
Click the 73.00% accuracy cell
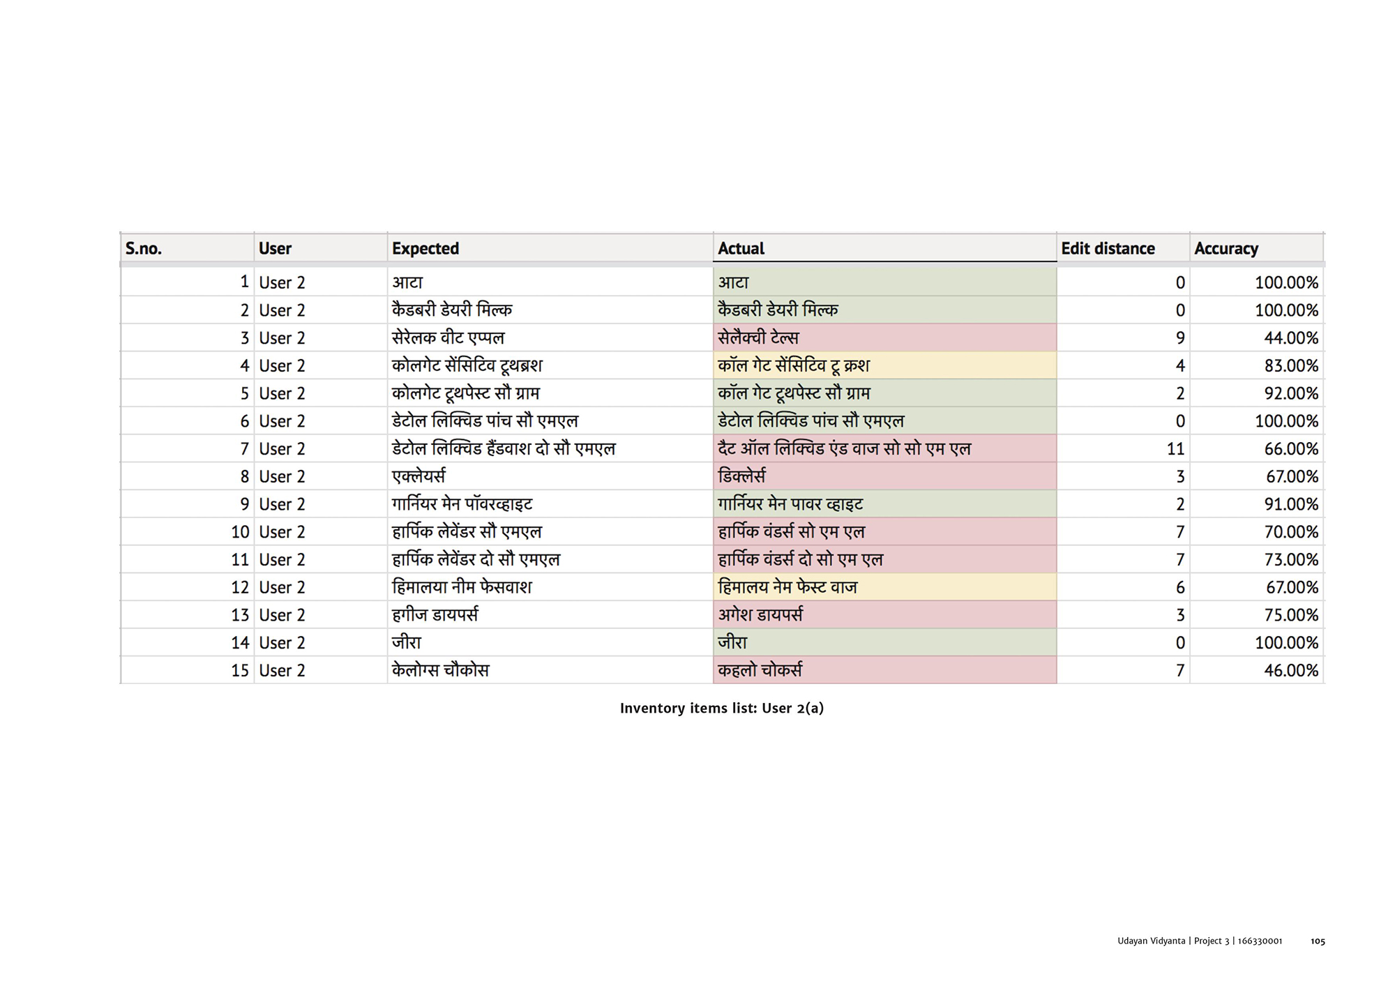tap(1290, 560)
